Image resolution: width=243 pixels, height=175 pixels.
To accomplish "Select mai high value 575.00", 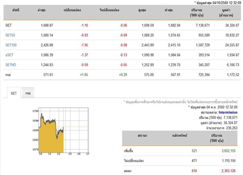I will 149,75.
